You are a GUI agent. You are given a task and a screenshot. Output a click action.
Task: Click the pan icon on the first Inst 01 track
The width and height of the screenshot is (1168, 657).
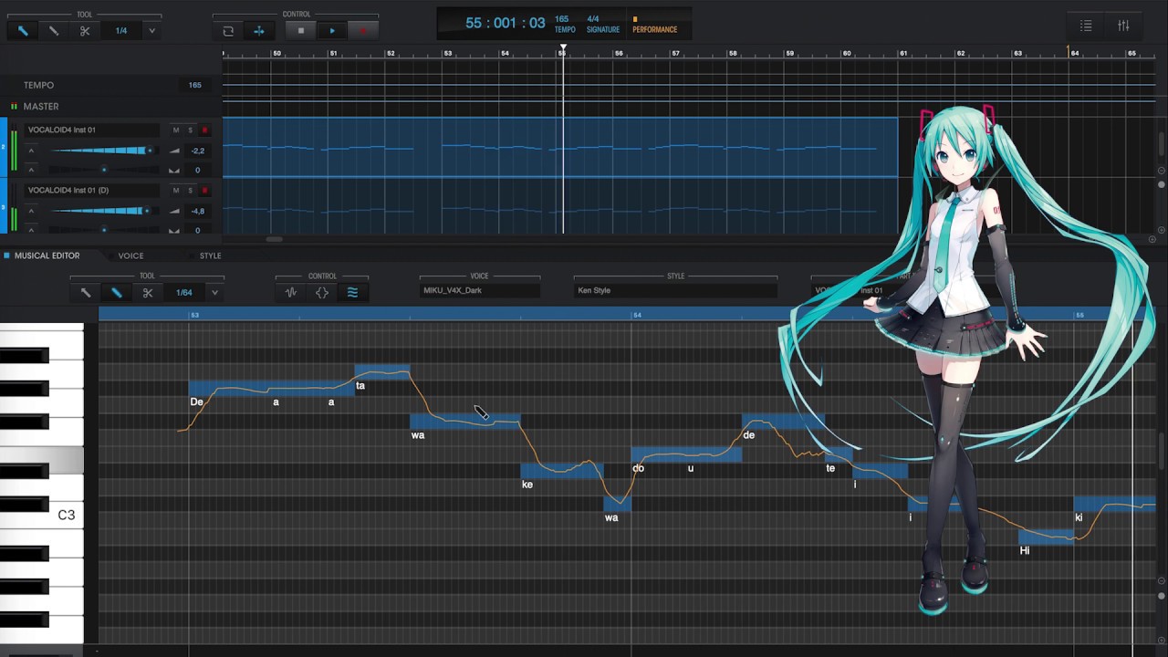174,170
